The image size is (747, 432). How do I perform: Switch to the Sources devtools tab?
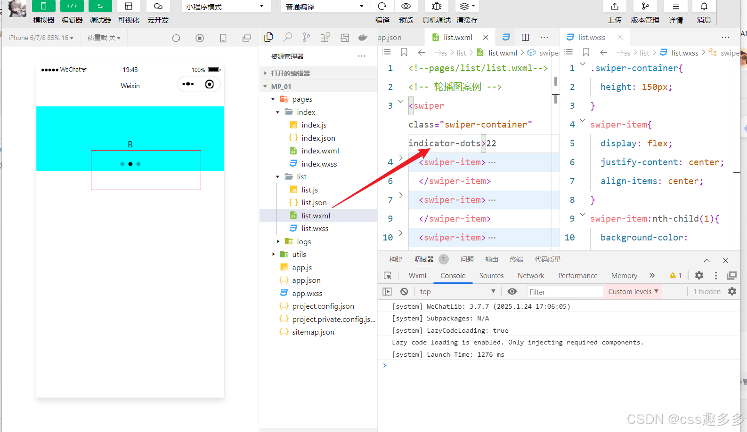point(491,276)
